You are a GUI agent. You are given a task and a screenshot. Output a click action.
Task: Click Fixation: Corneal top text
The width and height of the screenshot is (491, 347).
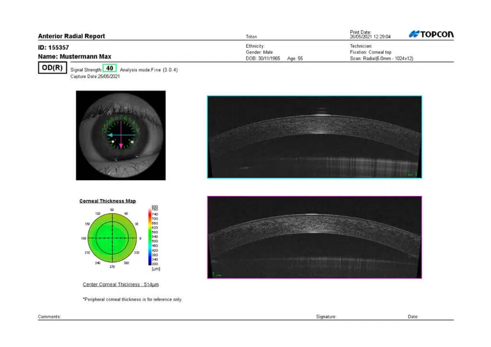pos(371,52)
